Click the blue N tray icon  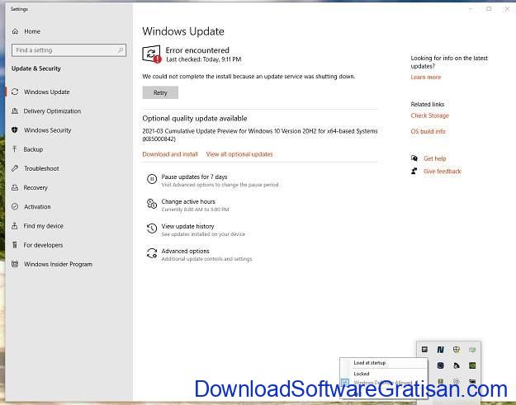tap(440, 350)
